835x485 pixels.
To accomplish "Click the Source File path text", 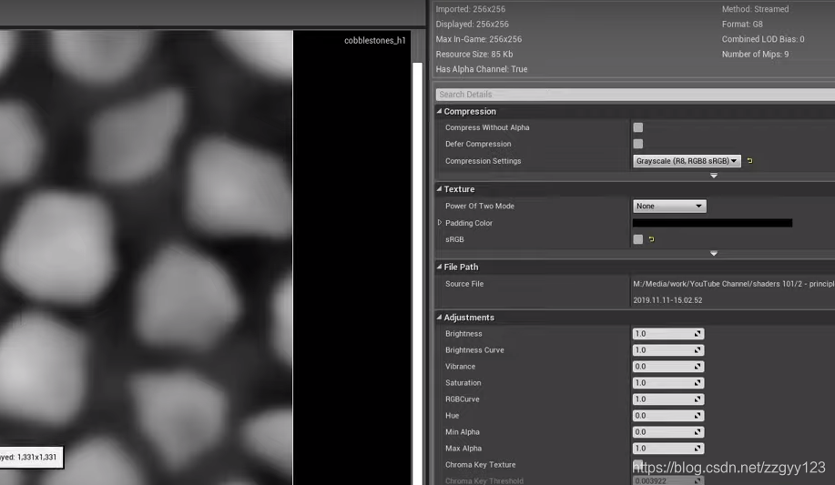I will [734, 284].
